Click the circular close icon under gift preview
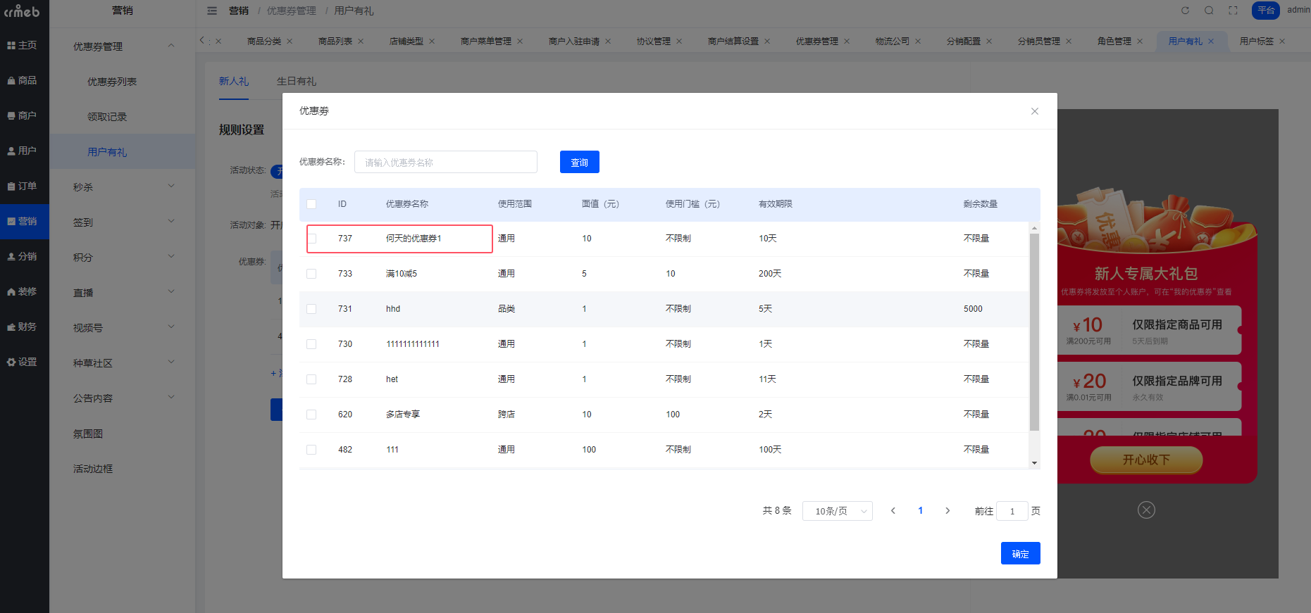The image size is (1311, 613). 1146,510
